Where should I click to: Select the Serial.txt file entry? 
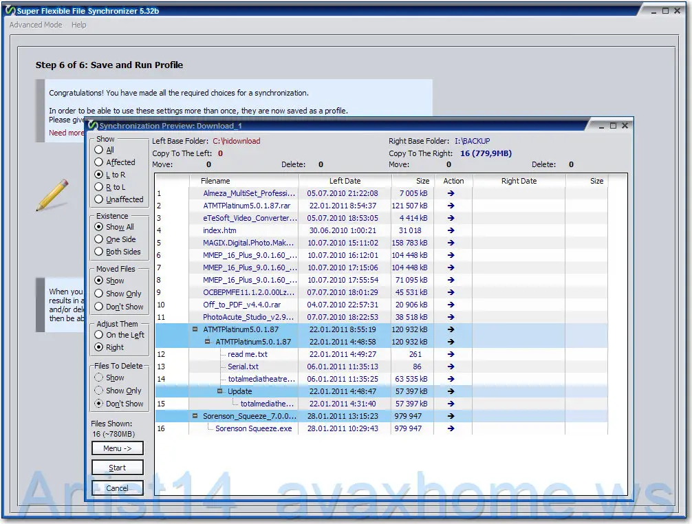tap(244, 366)
